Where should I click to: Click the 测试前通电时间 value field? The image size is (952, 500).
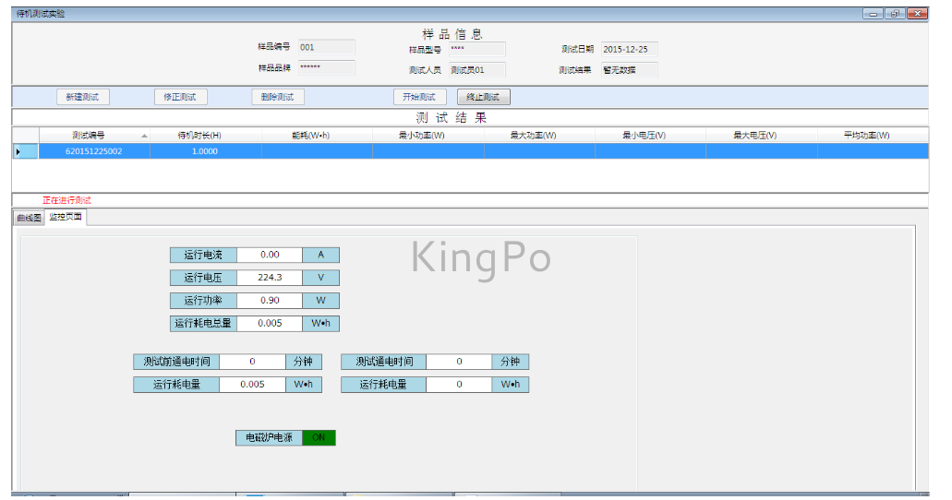point(252,362)
